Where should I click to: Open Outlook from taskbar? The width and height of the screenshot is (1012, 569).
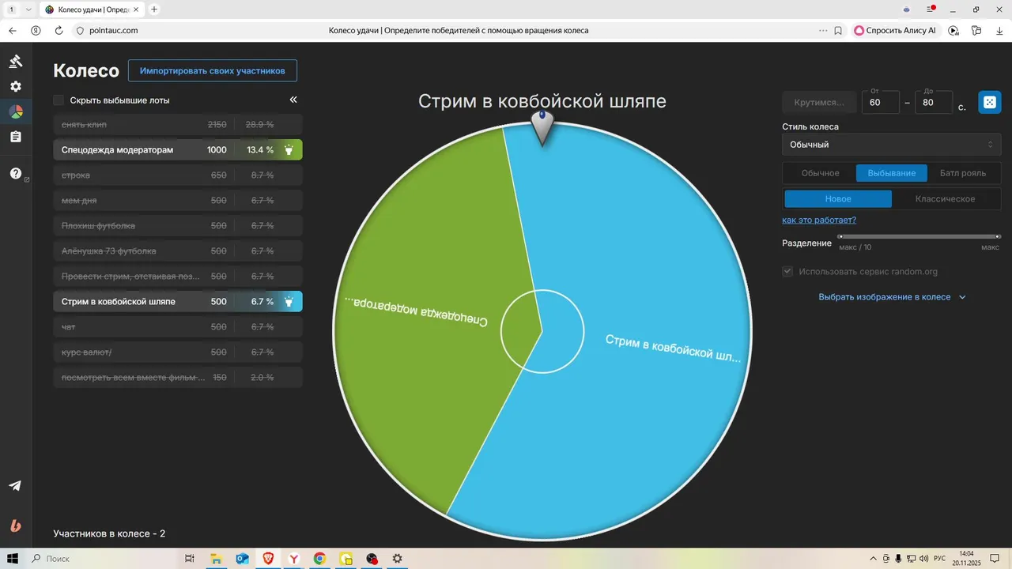click(x=242, y=559)
